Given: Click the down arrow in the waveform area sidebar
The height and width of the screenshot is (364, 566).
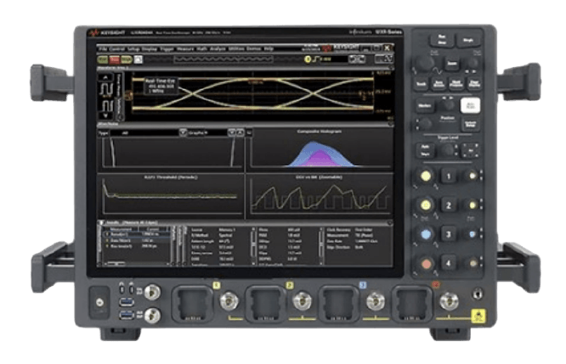Looking at the screenshot, I should click(x=105, y=115).
